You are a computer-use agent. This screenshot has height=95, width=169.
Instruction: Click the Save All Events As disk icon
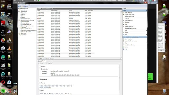tap(123, 26)
